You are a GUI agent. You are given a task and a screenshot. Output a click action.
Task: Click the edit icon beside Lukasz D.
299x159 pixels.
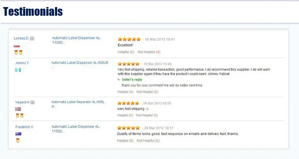click(x=32, y=39)
